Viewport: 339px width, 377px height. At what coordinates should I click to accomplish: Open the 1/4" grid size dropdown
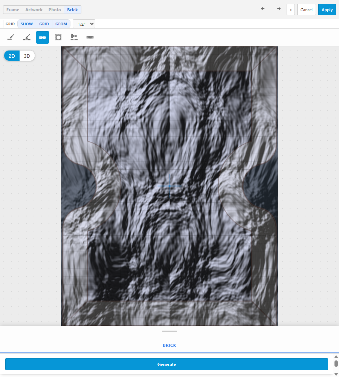84,24
